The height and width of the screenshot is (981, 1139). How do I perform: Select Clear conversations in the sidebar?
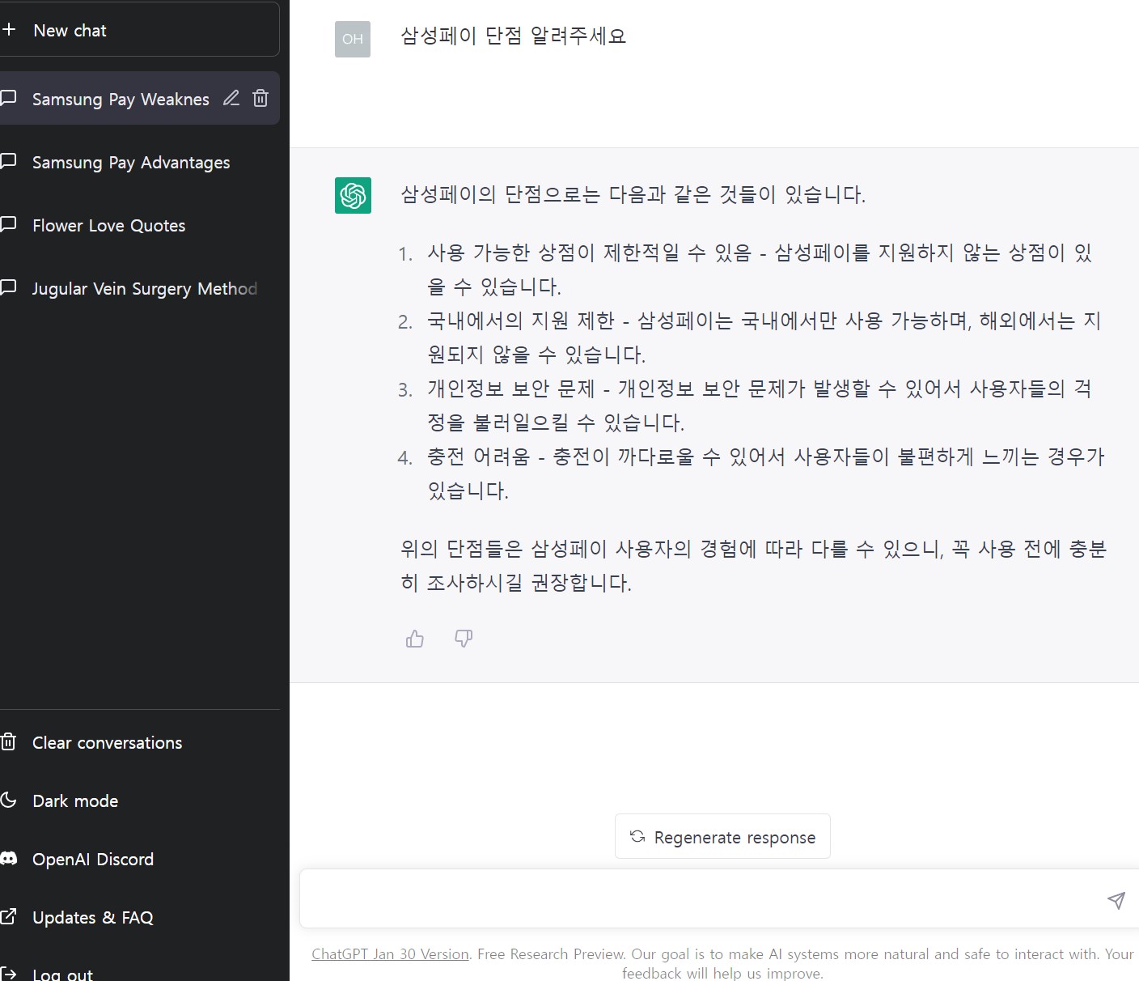click(x=139, y=742)
